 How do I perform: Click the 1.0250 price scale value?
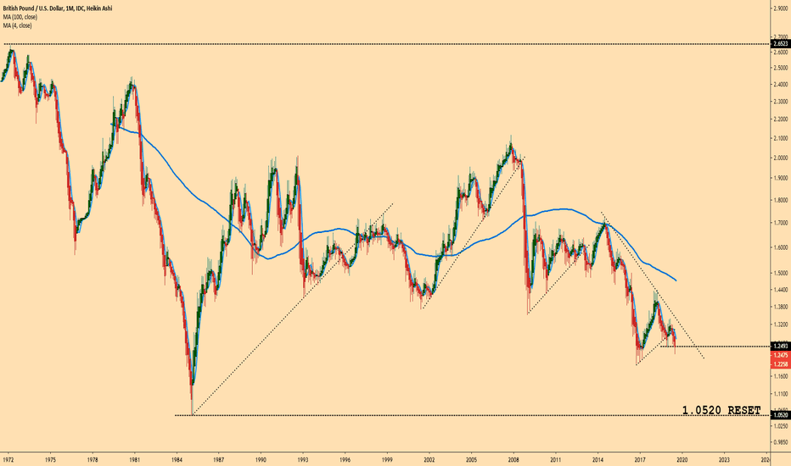(x=781, y=425)
